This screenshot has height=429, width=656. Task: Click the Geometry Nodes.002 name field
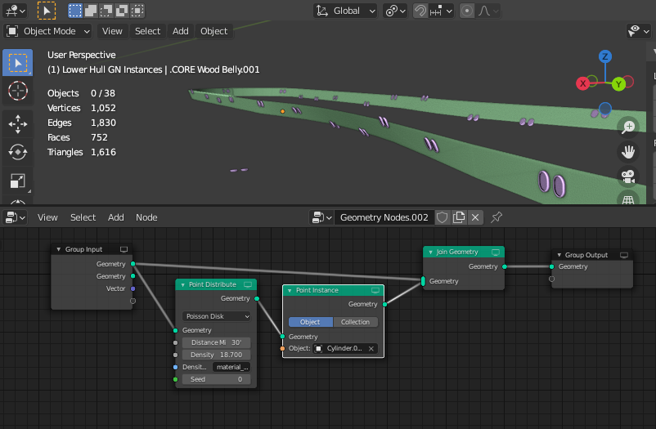pyautogui.click(x=384, y=217)
